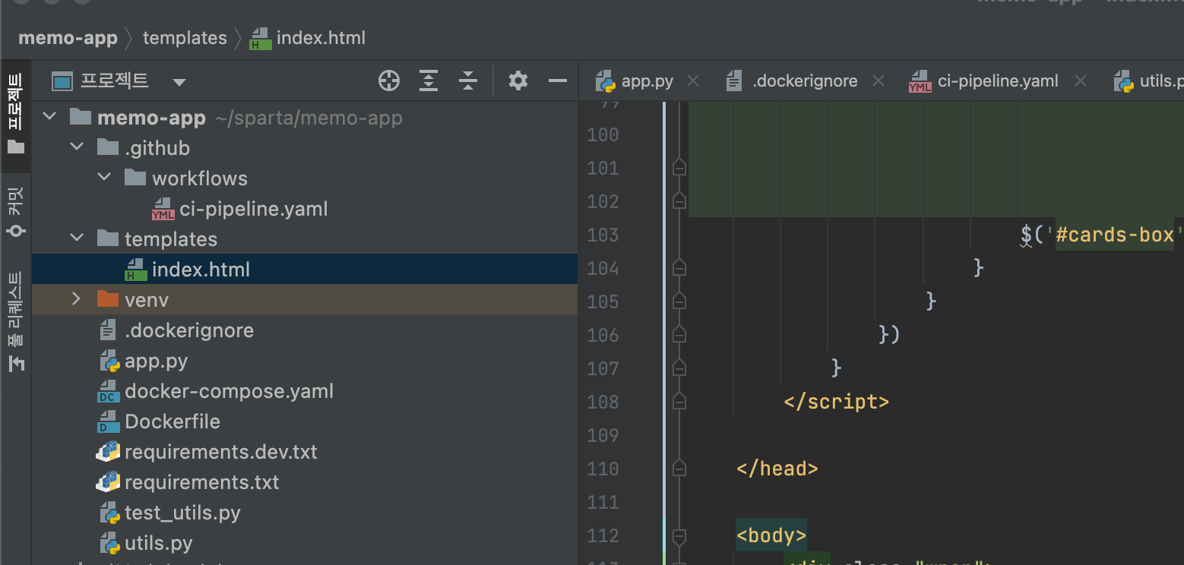Click the closing script tag in the editor
Image resolution: width=1184 pixels, height=565 pixels.
(836, 402)
